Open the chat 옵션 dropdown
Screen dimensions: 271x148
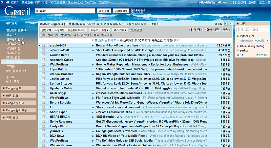pyautogui.click(x=240, y=55)
